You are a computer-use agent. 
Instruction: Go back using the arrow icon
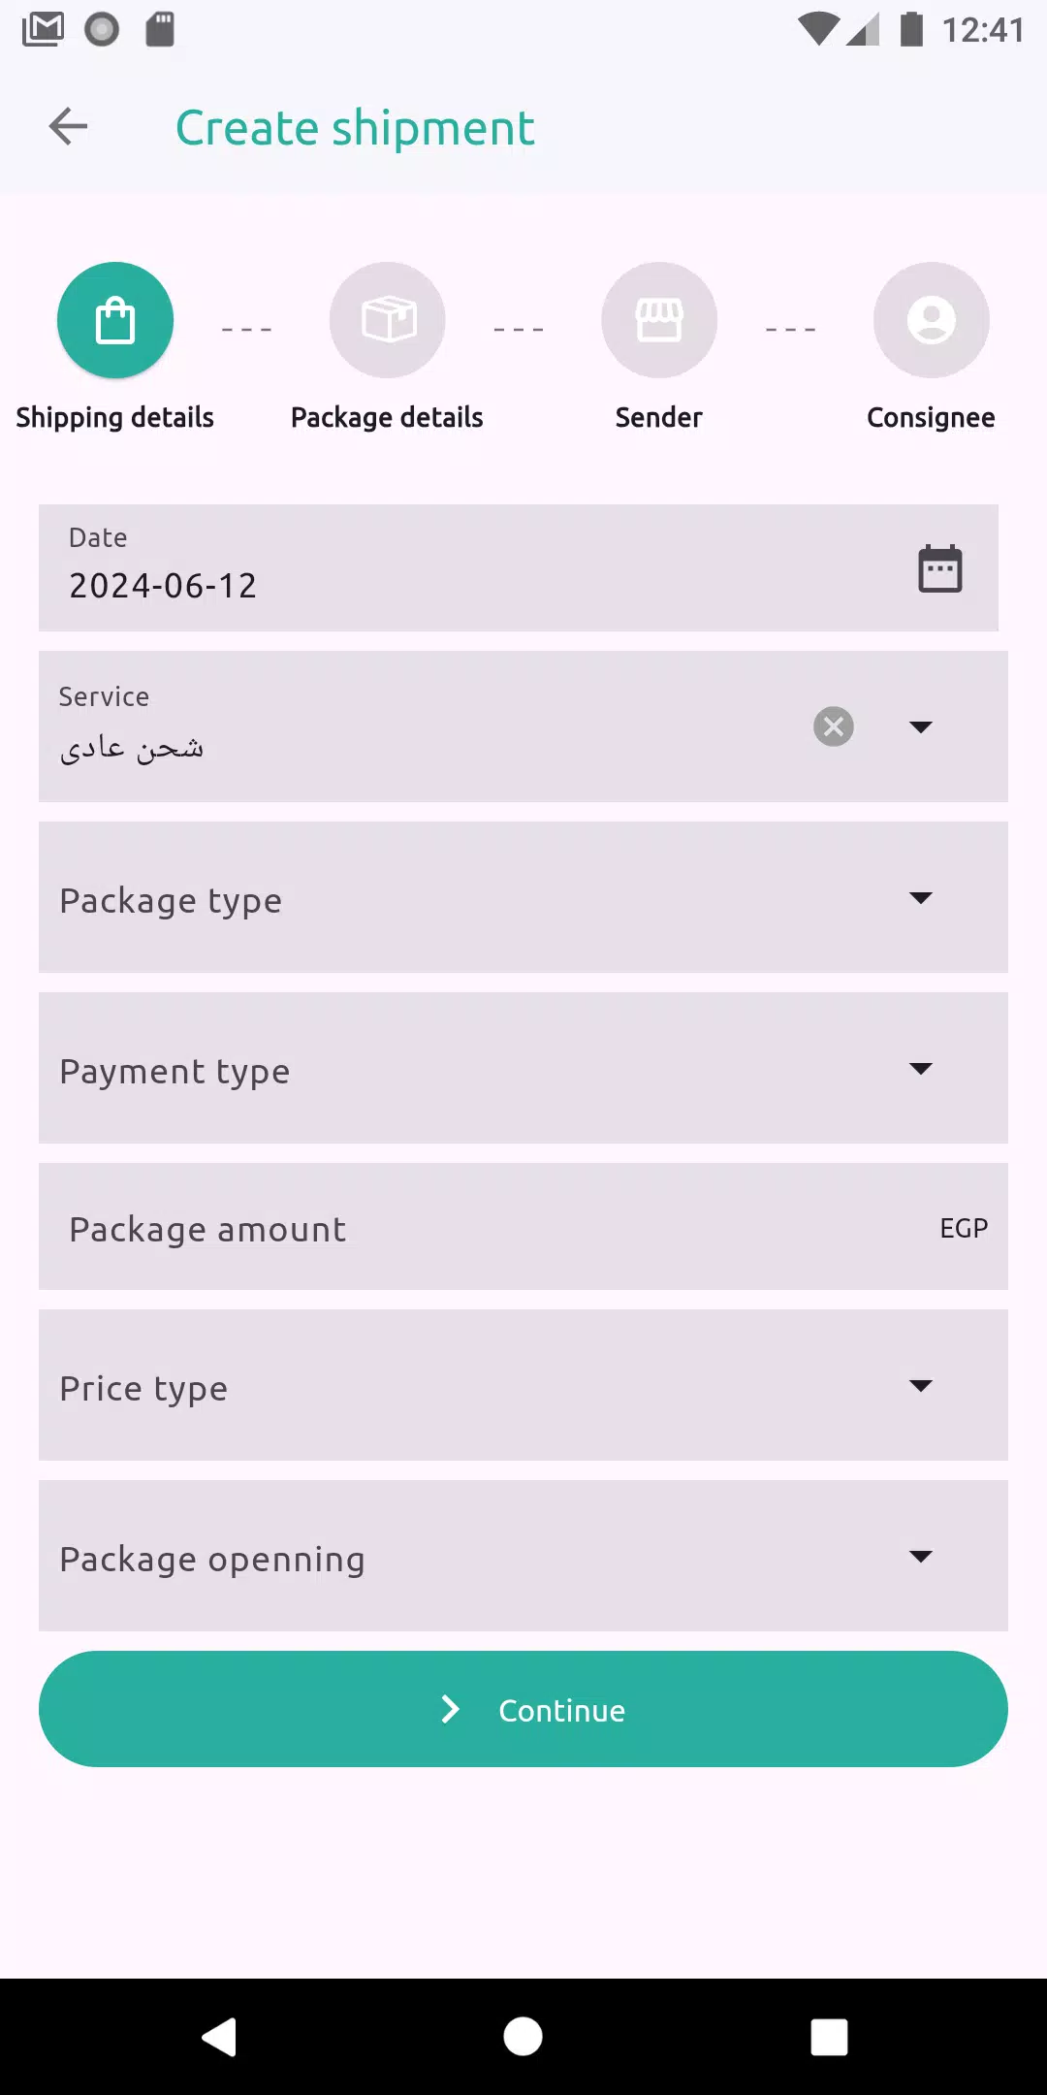[x=68, y=126]
